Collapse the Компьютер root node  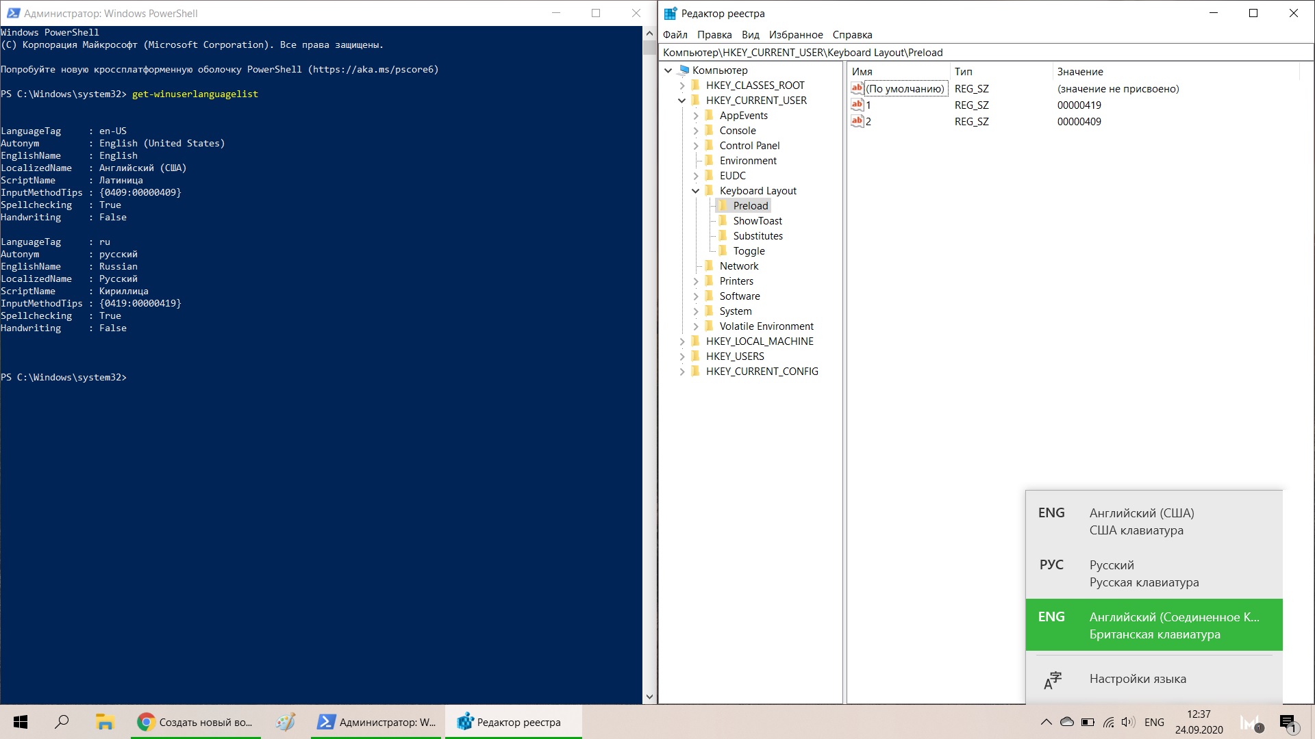click(668, 70)
